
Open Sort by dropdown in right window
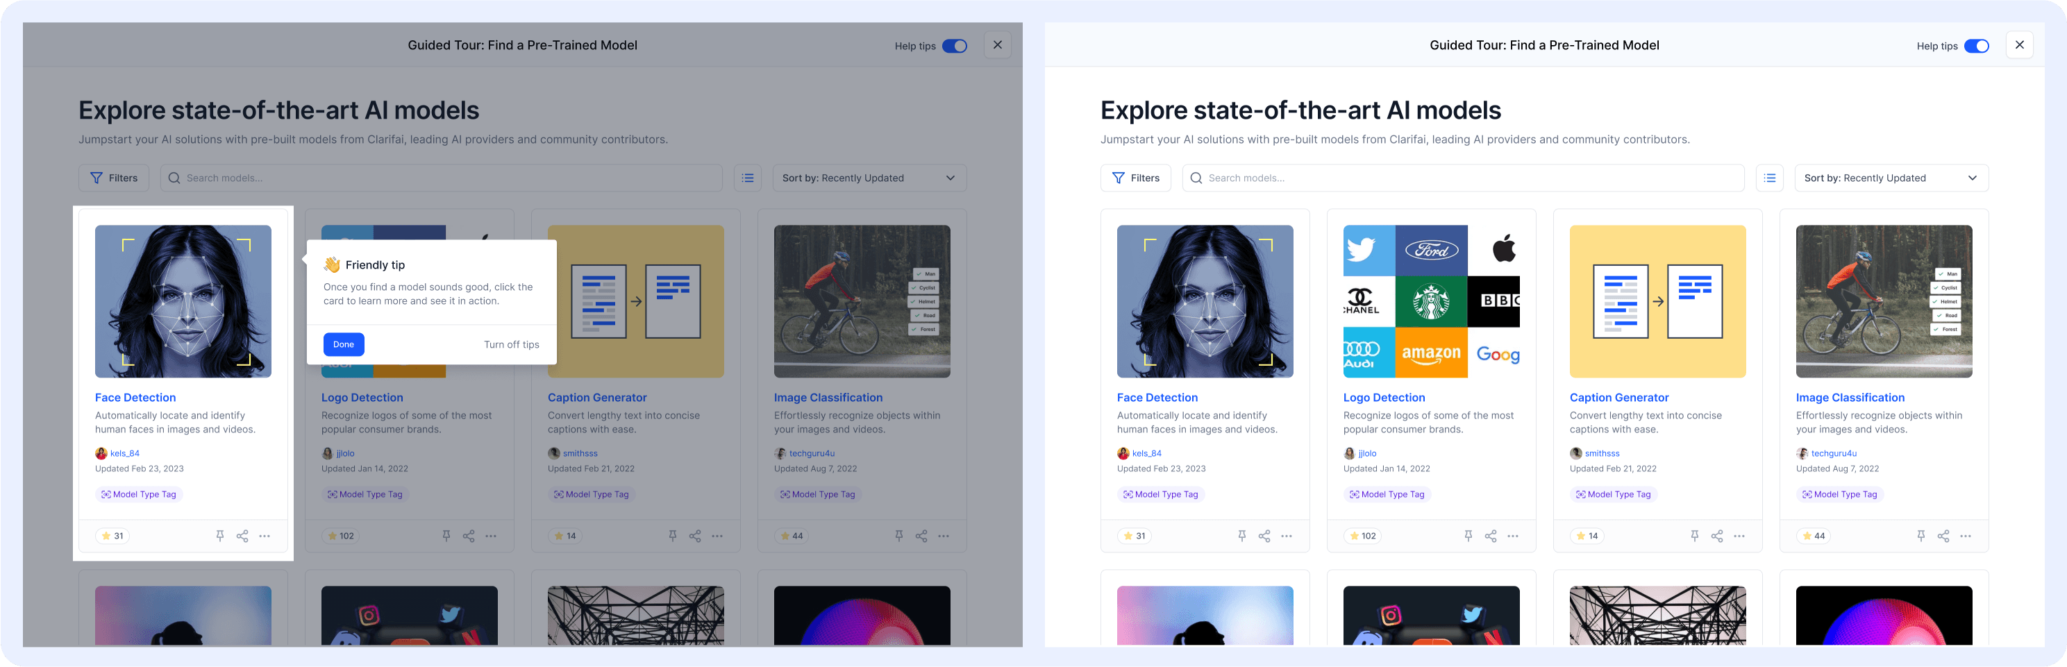click(1891, 178)
